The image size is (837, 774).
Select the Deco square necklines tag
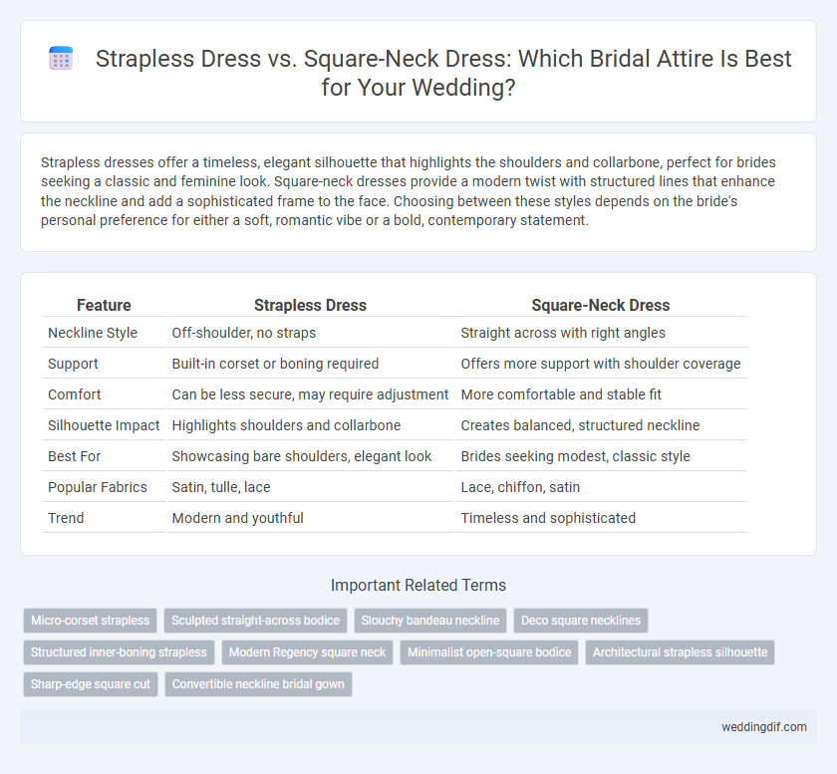[x=581, y=621]
